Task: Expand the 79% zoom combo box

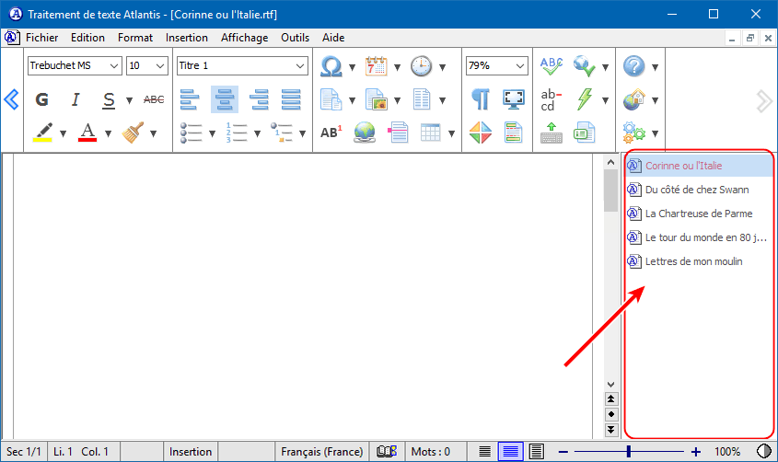Action: [x=520, y=66]
